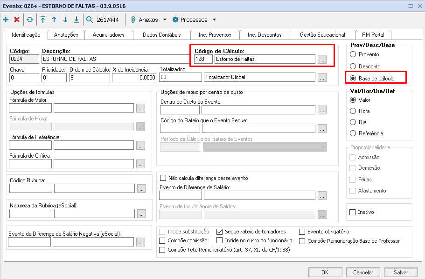Screen dimensions: 425x279
Task: Open Código de Cálculo lookup button
Action: [x=322, y=59]
